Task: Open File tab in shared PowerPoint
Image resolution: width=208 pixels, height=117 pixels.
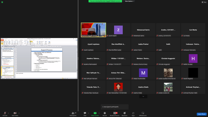Action: [2, 40]
